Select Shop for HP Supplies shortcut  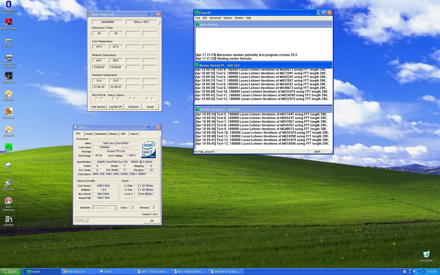(x=8, y=61)
